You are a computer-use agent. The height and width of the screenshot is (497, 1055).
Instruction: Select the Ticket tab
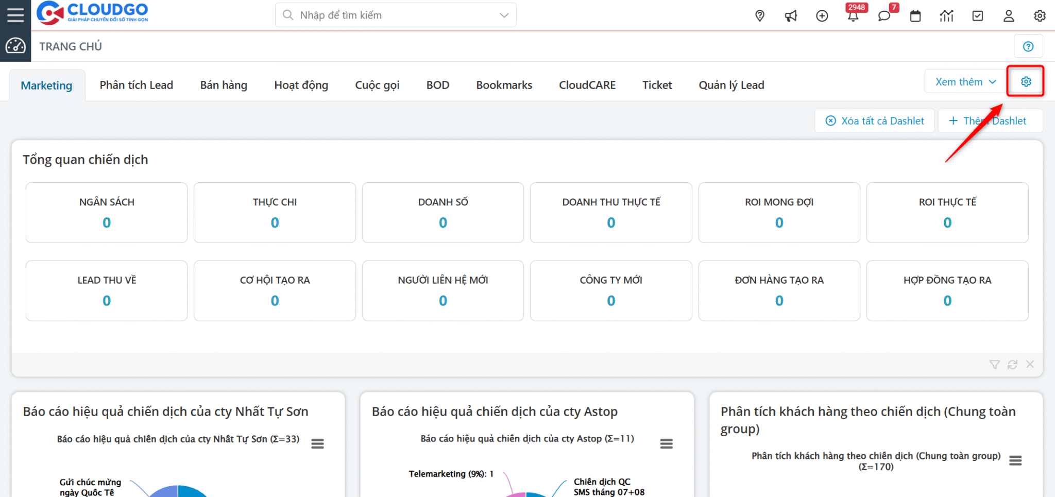click(657, 85)
